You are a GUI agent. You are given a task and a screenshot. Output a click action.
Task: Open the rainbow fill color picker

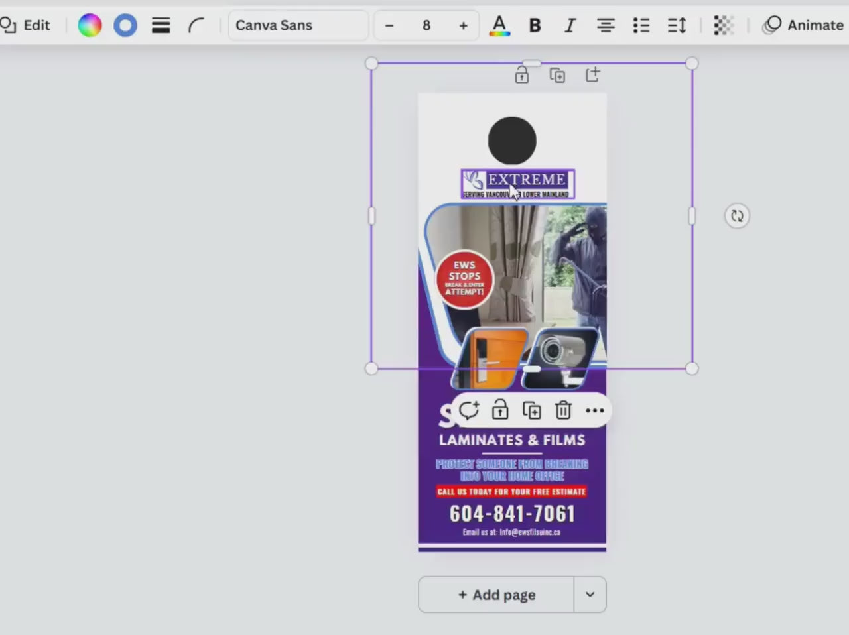click(x=90, y=25)
